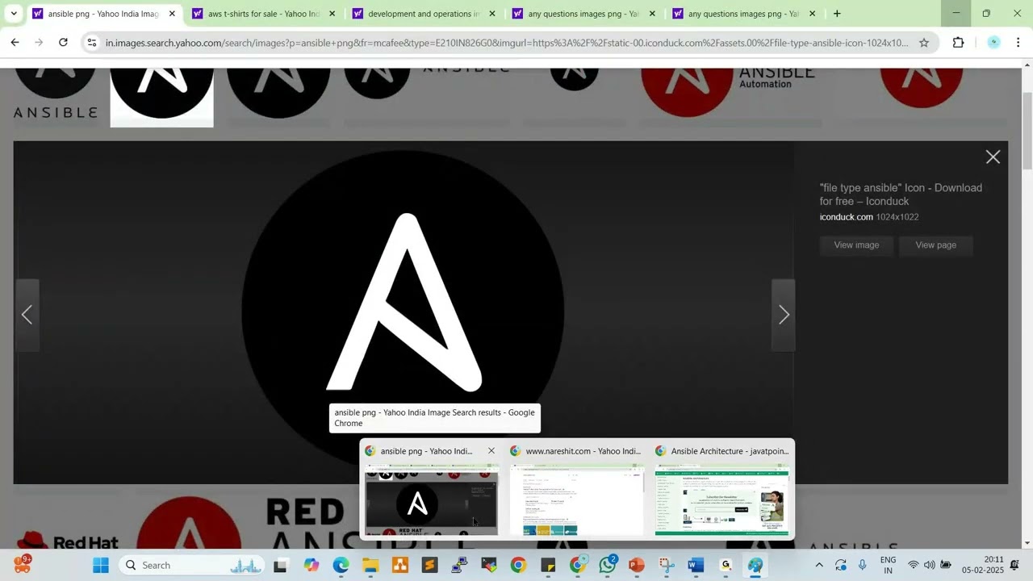1033x581 pixels.
Task: Close the enlarged Ansible image viewer
Action: 993,157
